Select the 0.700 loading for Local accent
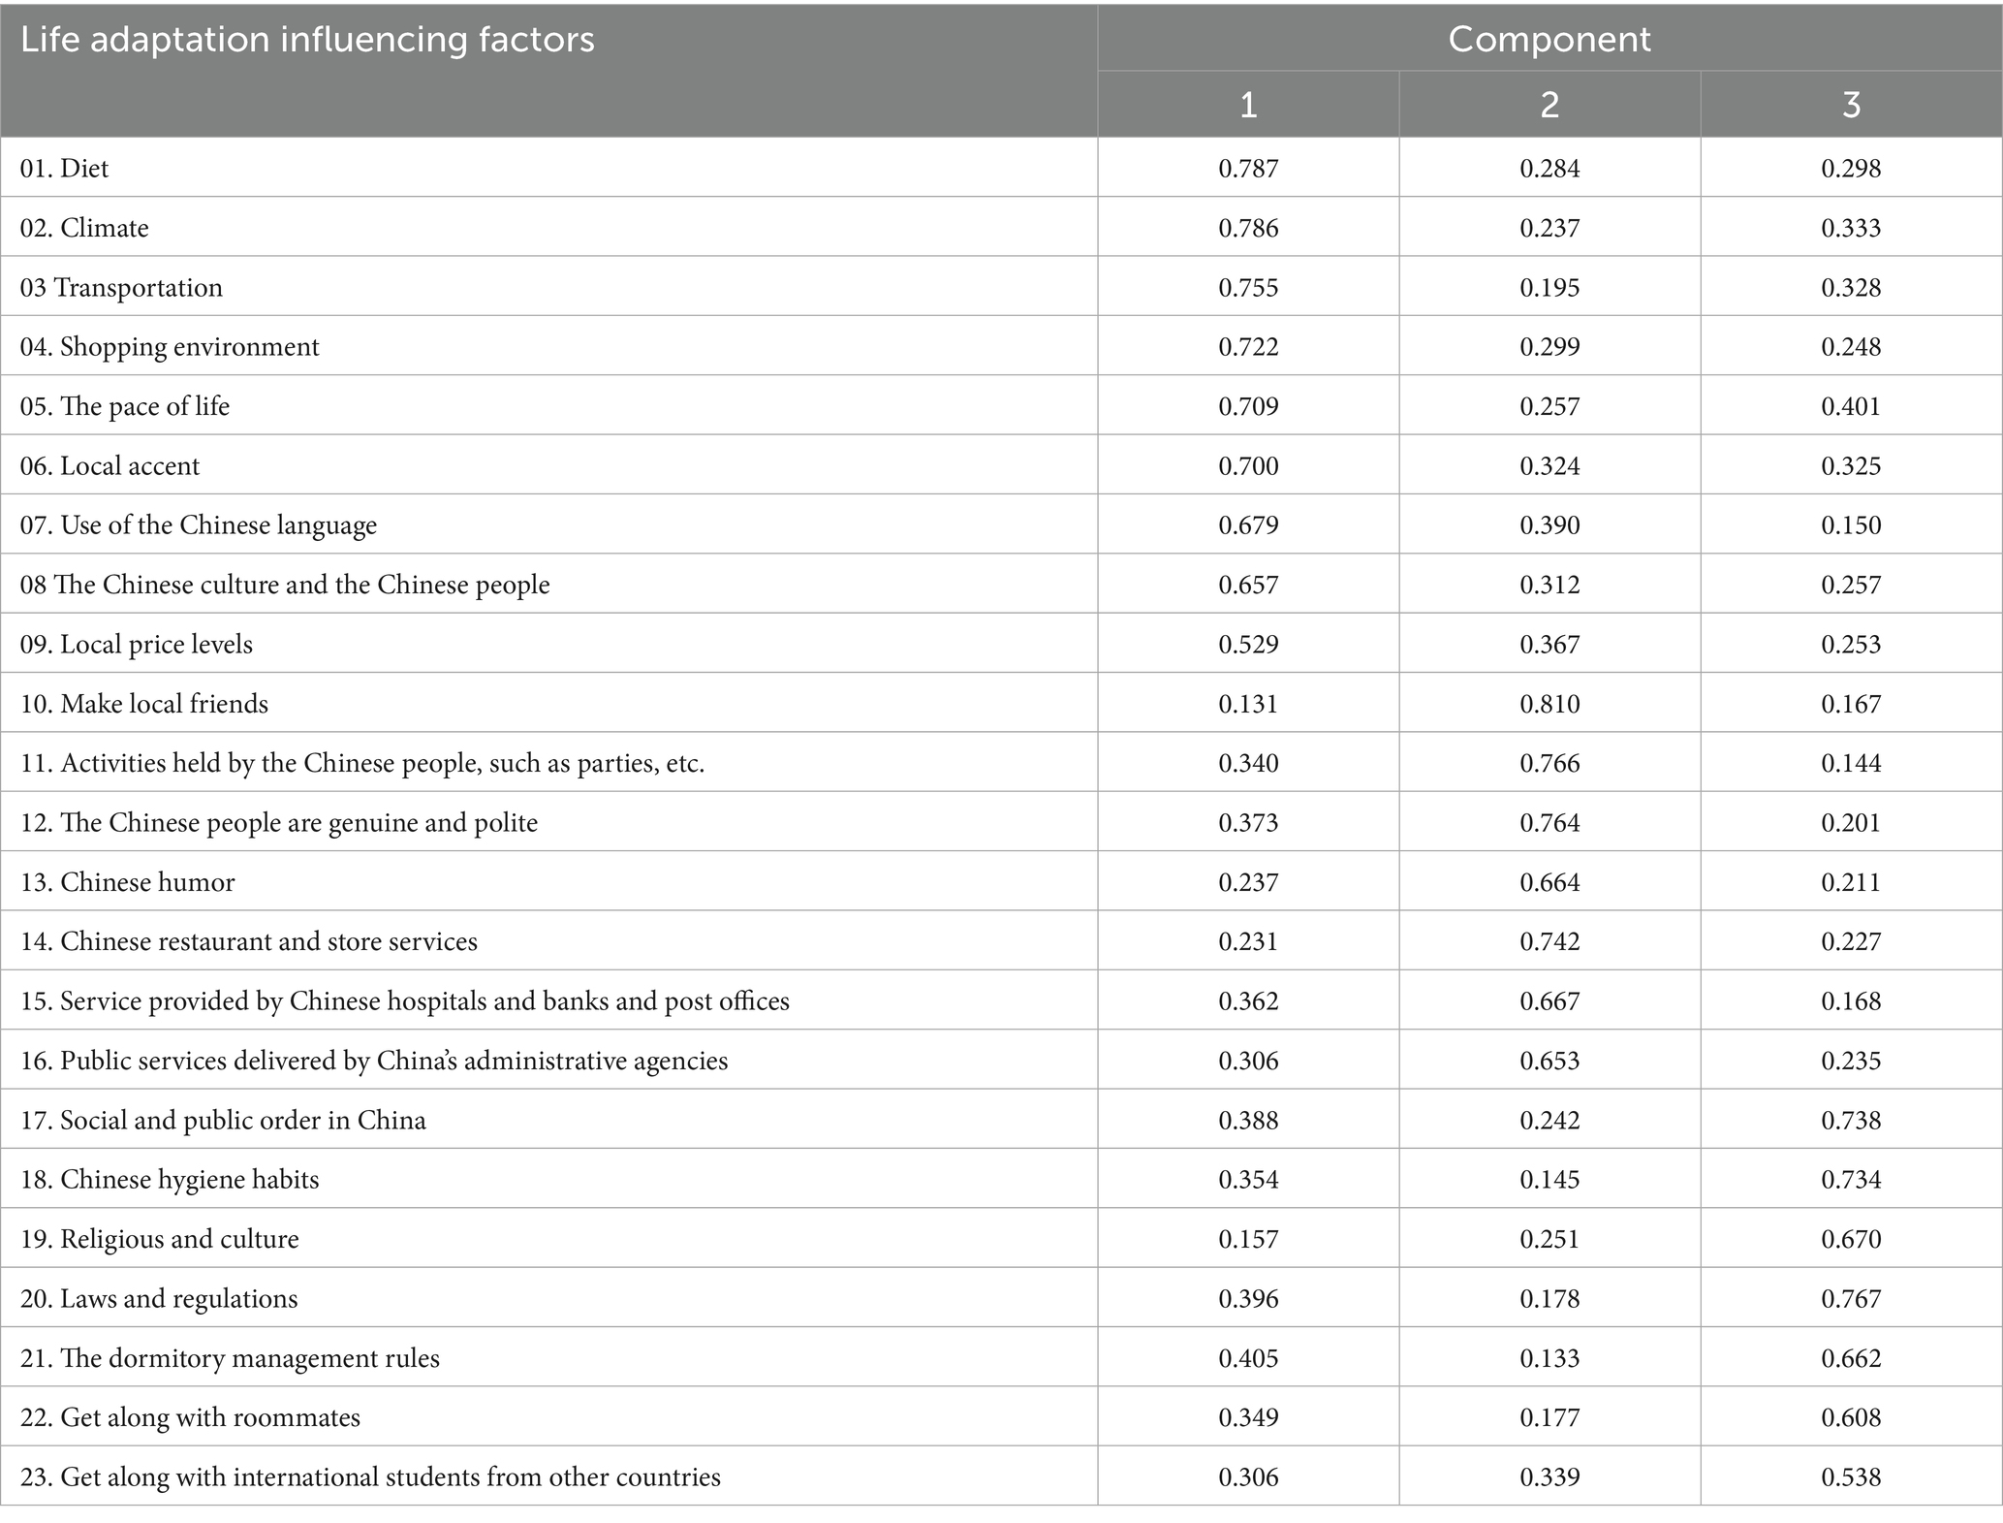This screenshot has height=1523, width=2003. 1248,466
